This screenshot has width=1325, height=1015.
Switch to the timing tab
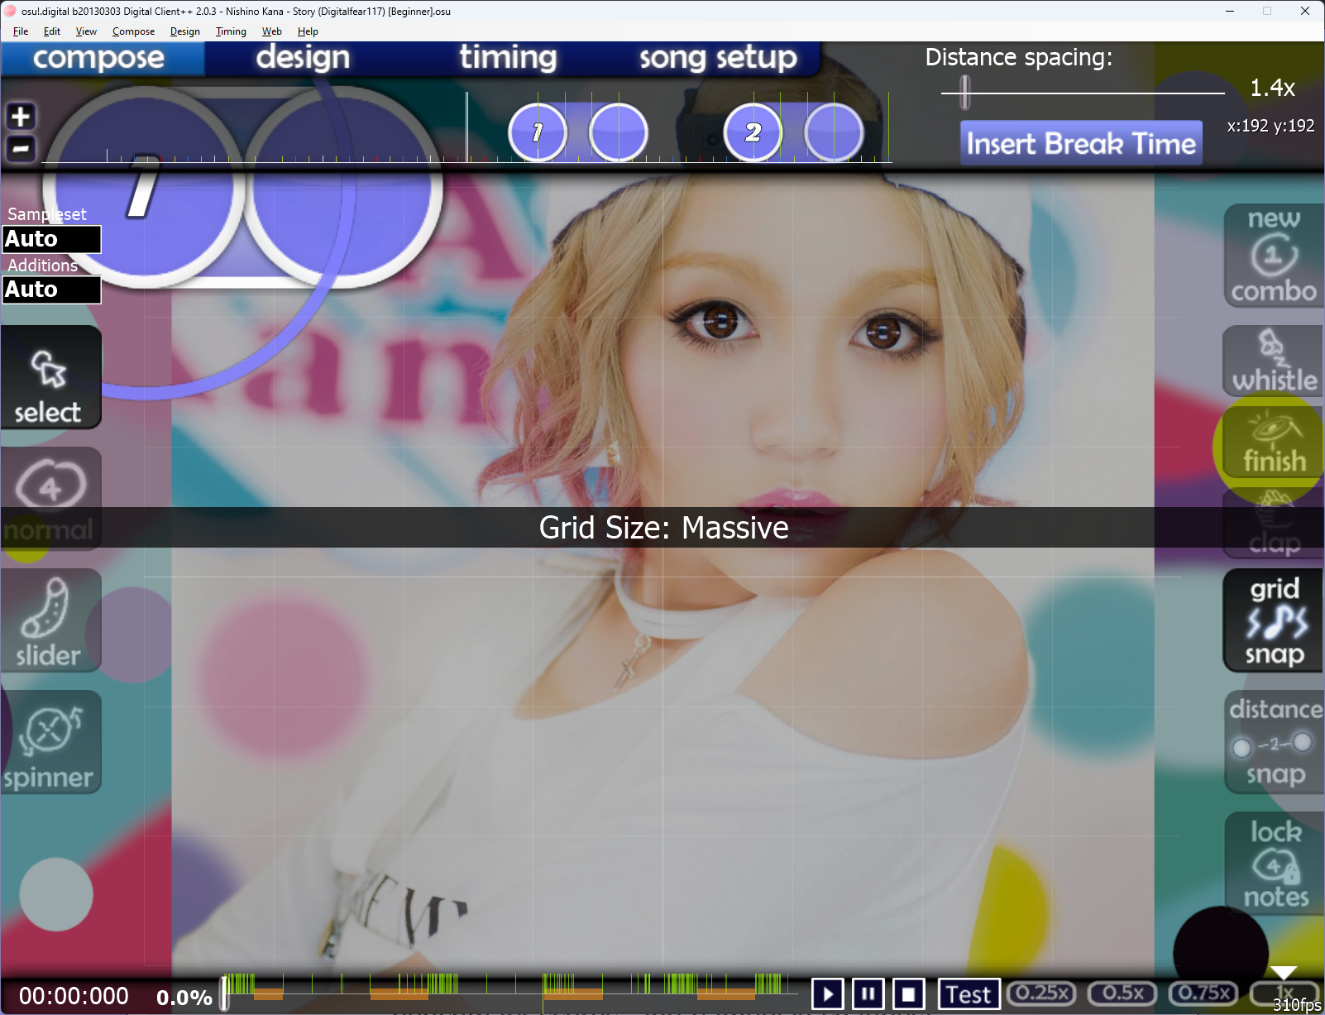pyautogui.click(x=508, y=58)
